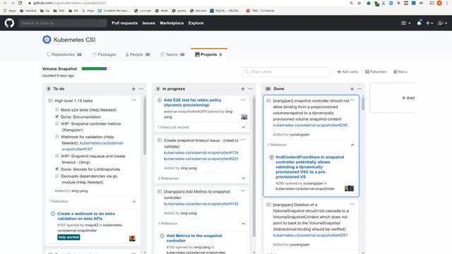The width and height of the screenshot is (452, 254).
Task: Open external-snapshotter#187 link
Action: point(93,146)
